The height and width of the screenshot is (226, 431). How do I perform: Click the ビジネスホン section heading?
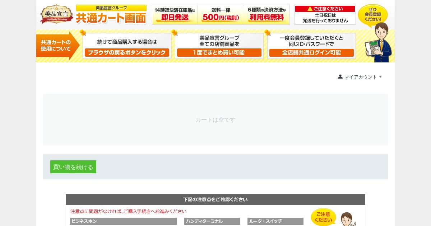[x=123, y=221]
